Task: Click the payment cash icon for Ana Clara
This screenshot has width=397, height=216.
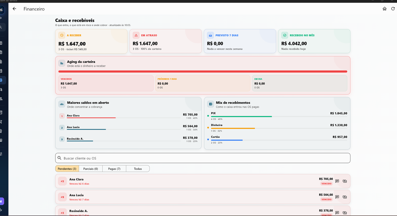Action: (345, 181)
